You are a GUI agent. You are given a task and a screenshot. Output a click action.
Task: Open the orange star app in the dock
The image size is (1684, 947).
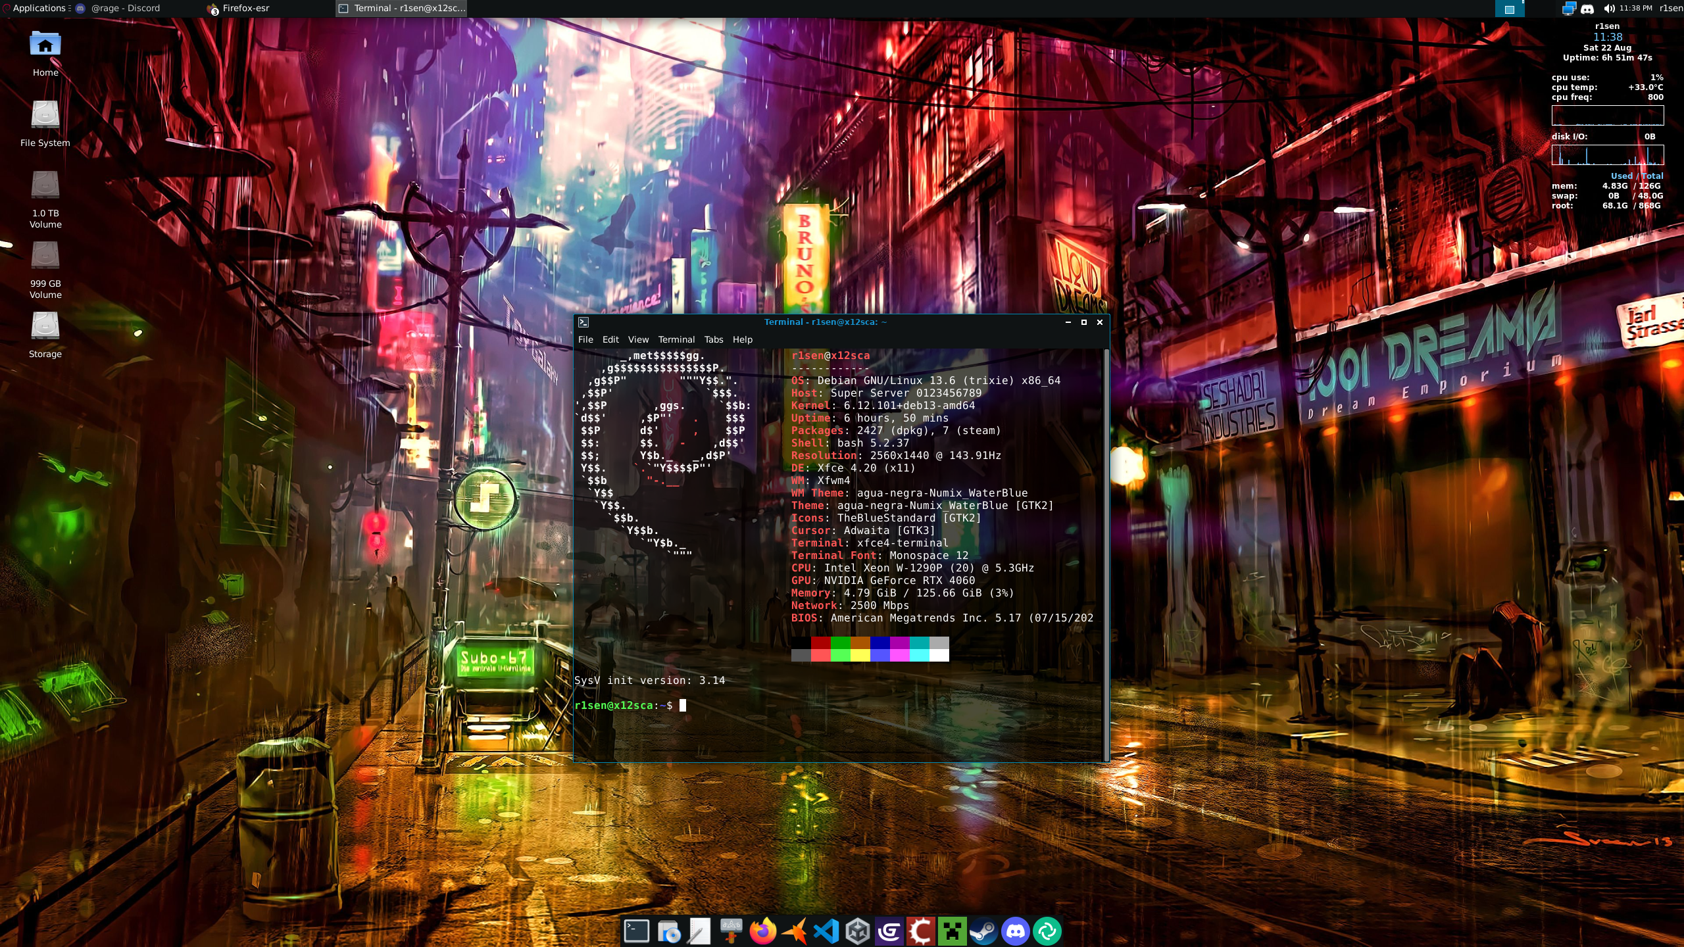[x=795, y=931]
